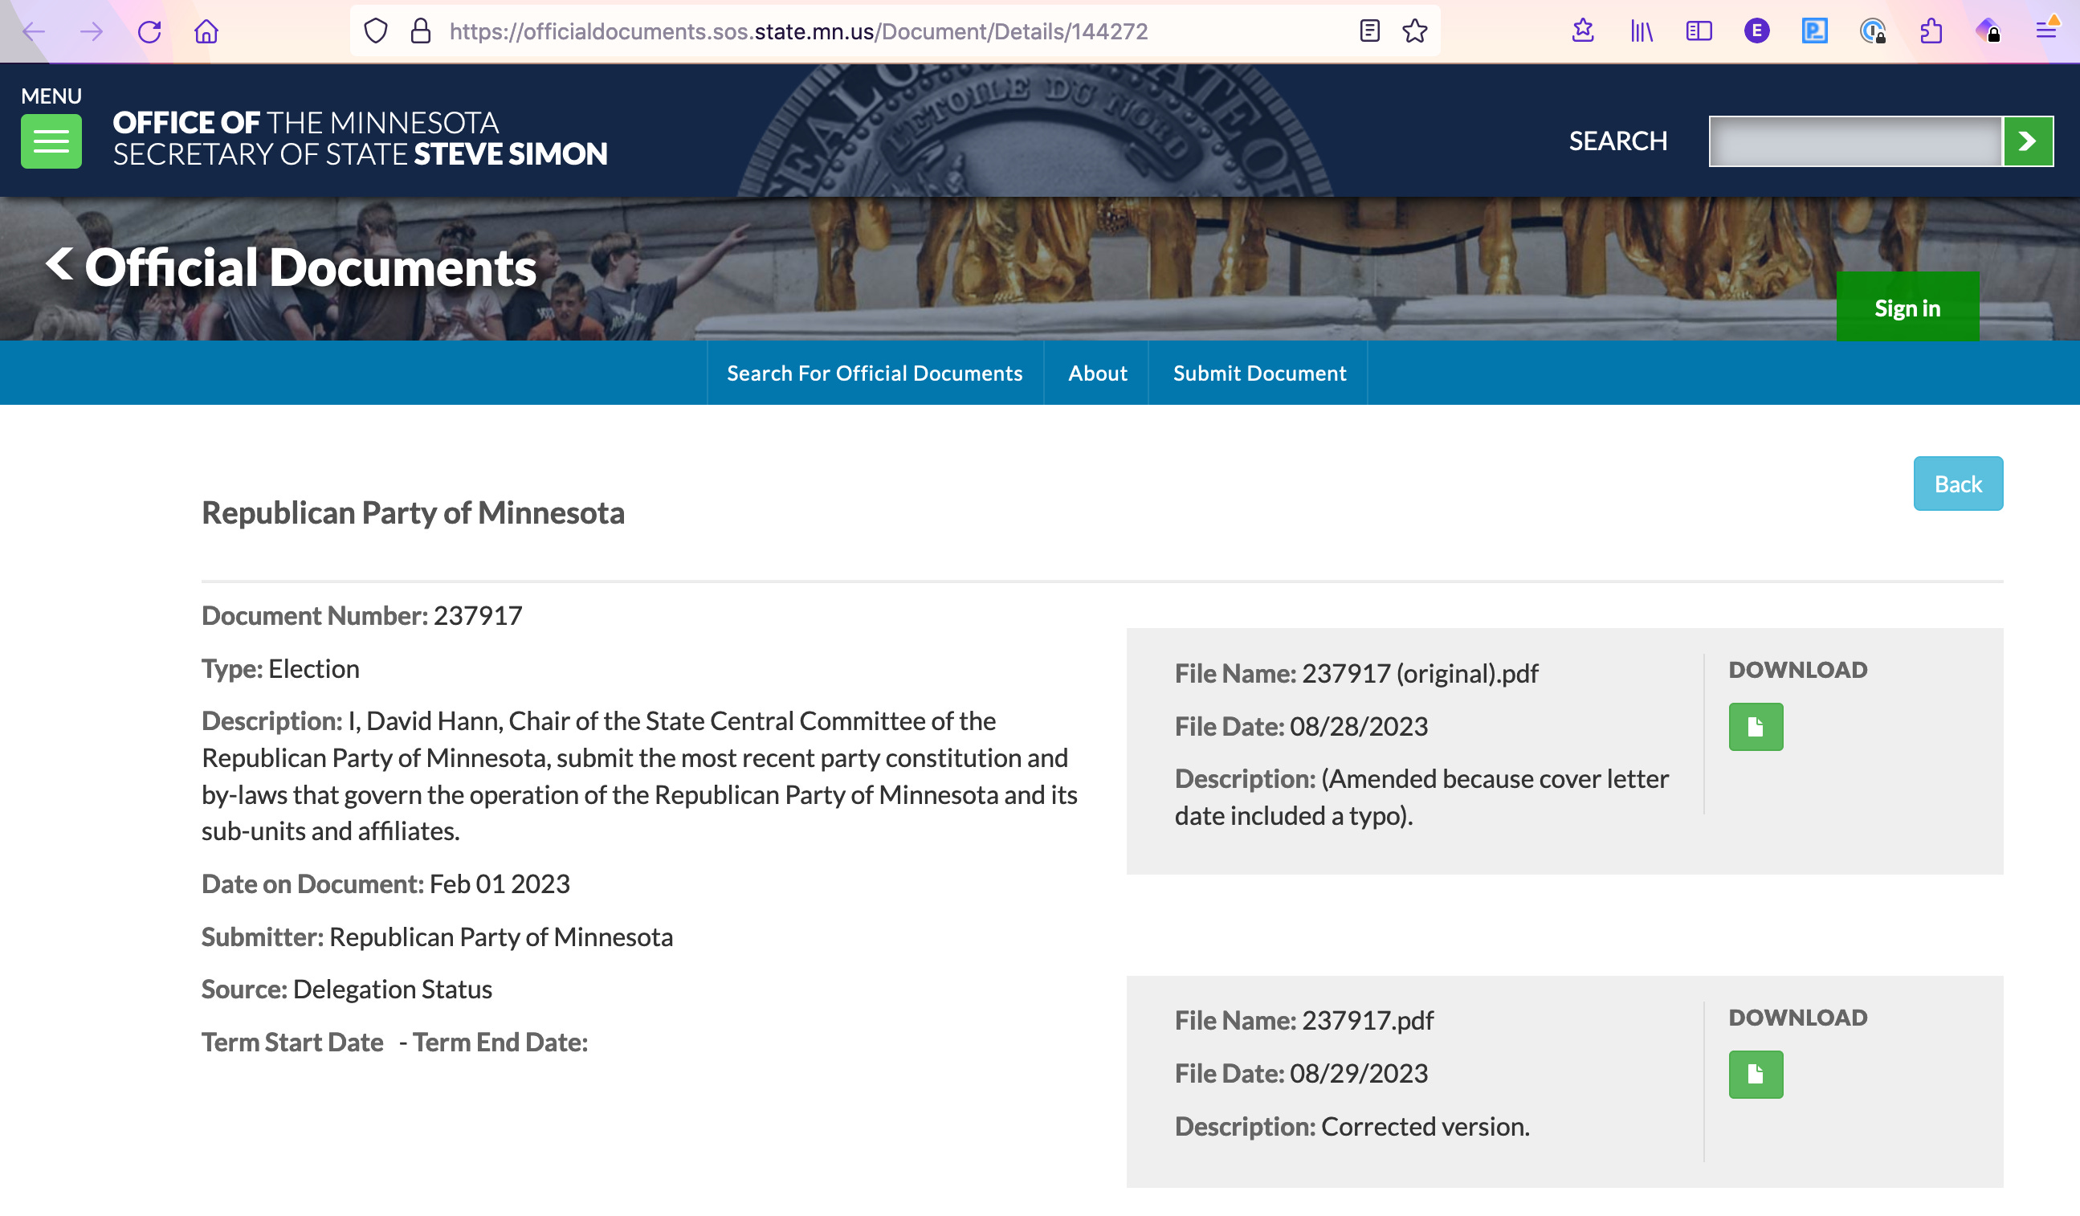Click into the site SEARCH field

click(1854, 141)
